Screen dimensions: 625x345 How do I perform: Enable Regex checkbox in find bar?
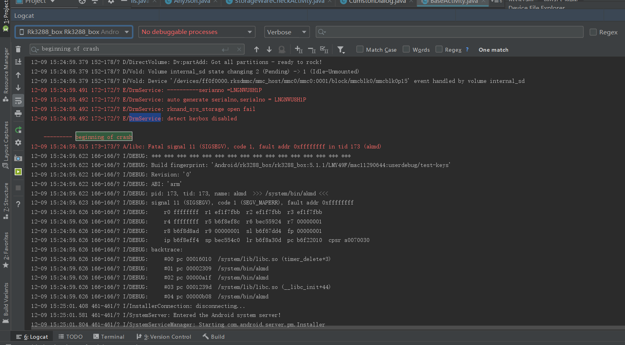click(439, 49)
